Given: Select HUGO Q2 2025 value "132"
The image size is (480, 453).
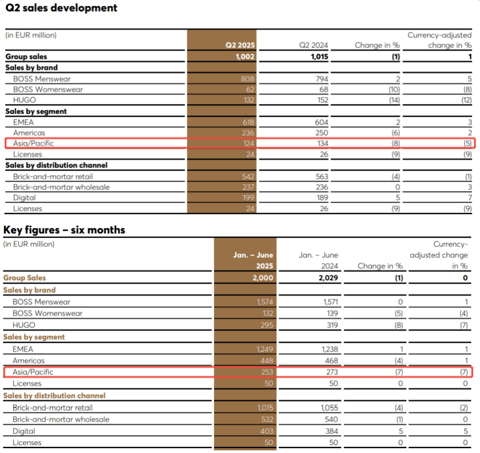Looking at the screenshot, I should 249,100.
